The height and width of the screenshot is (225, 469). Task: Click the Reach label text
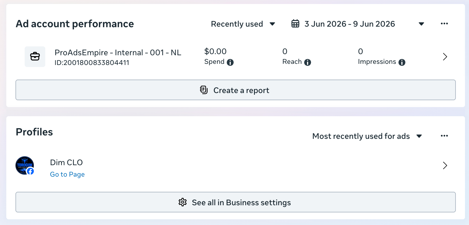(x=292, y=62)
